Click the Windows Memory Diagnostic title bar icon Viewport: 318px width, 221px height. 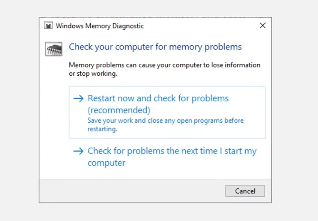49,26
